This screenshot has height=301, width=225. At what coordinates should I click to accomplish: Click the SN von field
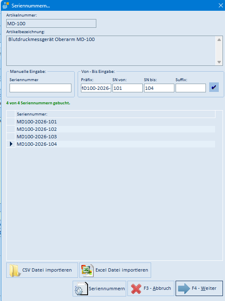(127, 88)
